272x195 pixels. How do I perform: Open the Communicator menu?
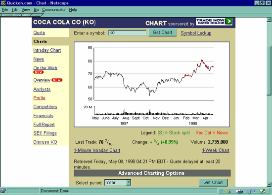tap(54, 10)
